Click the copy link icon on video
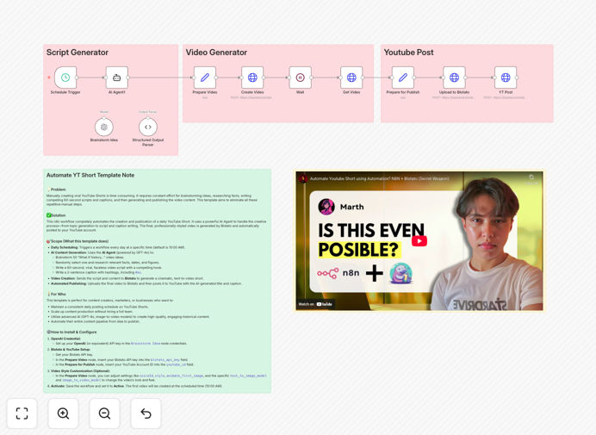 [531, 178]
